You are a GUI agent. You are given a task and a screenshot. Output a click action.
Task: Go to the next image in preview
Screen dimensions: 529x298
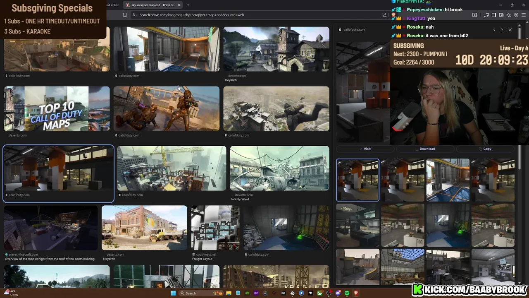(502, 30)
